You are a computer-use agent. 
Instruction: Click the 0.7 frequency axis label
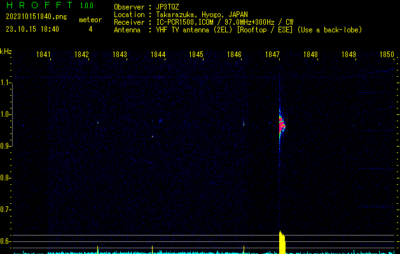[x=6, y=209]
